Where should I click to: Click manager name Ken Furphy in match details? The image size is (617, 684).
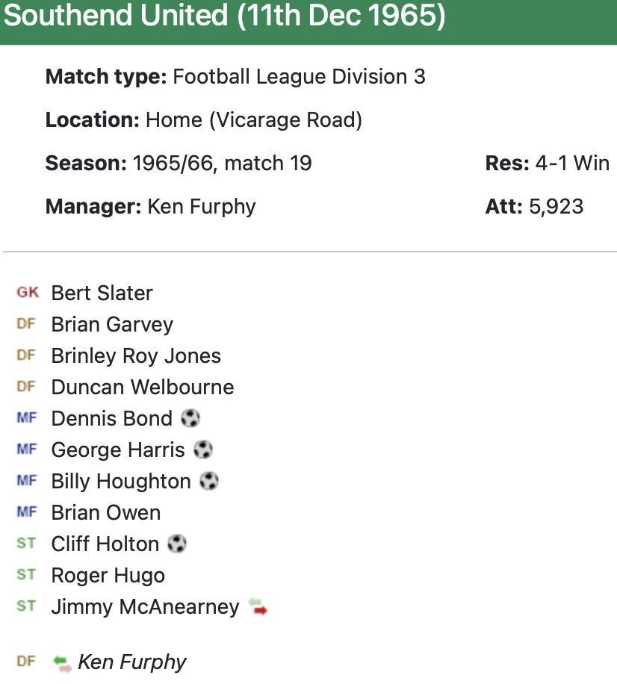point(202,206)
